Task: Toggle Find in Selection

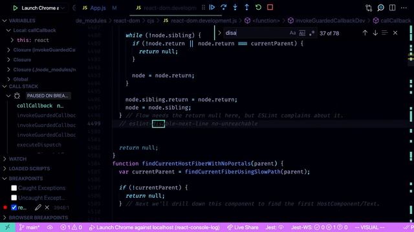Action: pyautogui.click(x=385, y=33)
